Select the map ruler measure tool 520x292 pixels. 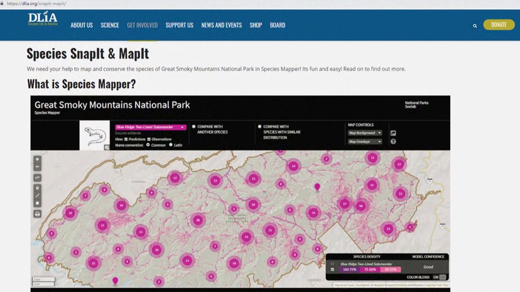coord(37,178)
